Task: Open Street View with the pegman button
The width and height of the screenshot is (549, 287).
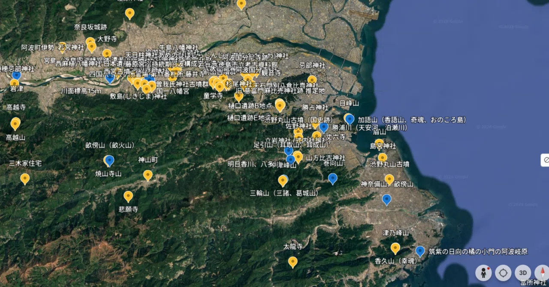Action: click(483, 272)
